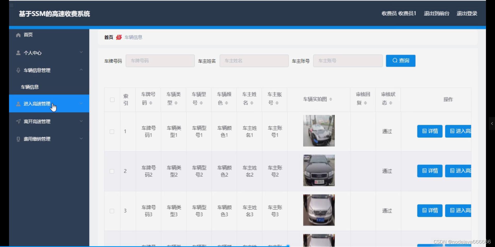This screenshot has height=247, width=495.
Task: Select 离开高速管理 in the sidebar
Action: pyautogui.click(x=49, y=121)
